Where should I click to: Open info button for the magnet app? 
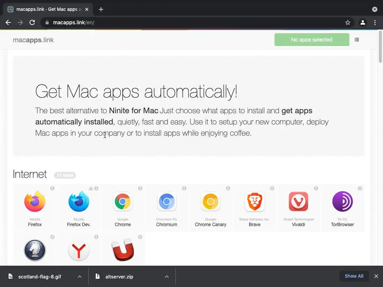(140, 237)
